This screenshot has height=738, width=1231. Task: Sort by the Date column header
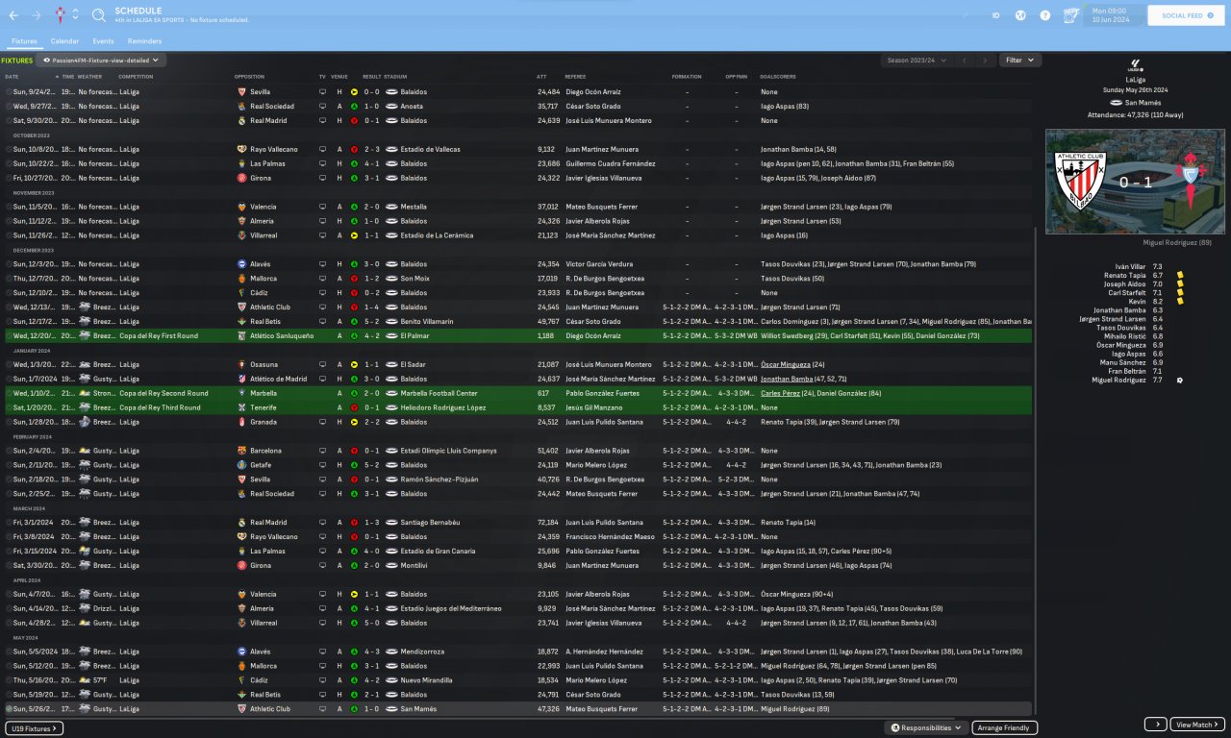pyautogui.click(x=12, y=76)
